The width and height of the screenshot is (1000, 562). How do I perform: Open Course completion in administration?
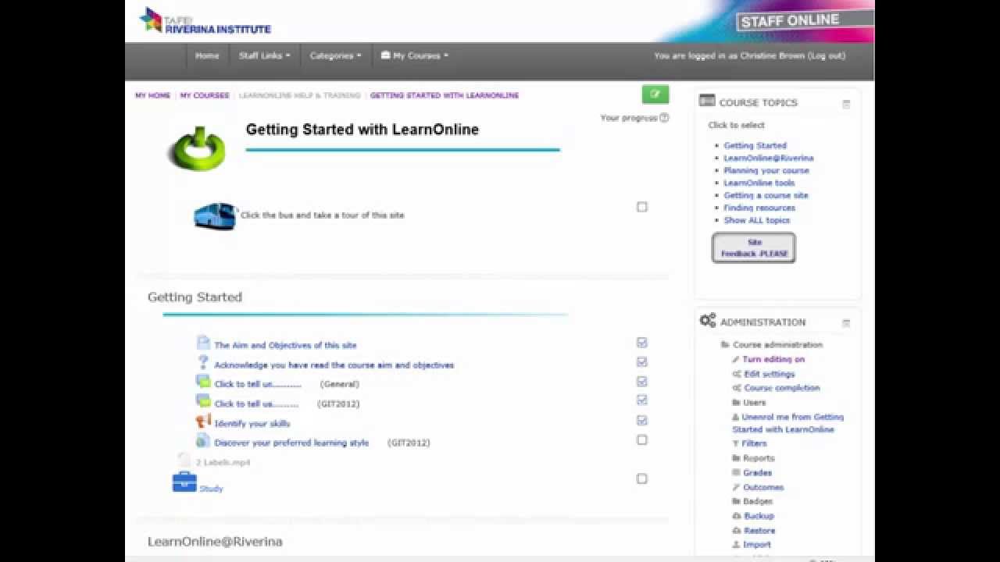[x=781, y=388]
